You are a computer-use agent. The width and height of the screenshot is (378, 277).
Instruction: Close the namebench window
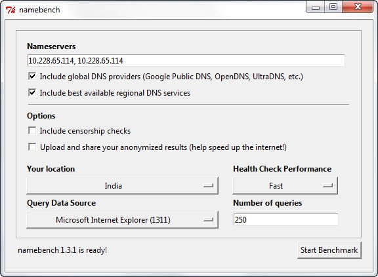click(358, 7)
